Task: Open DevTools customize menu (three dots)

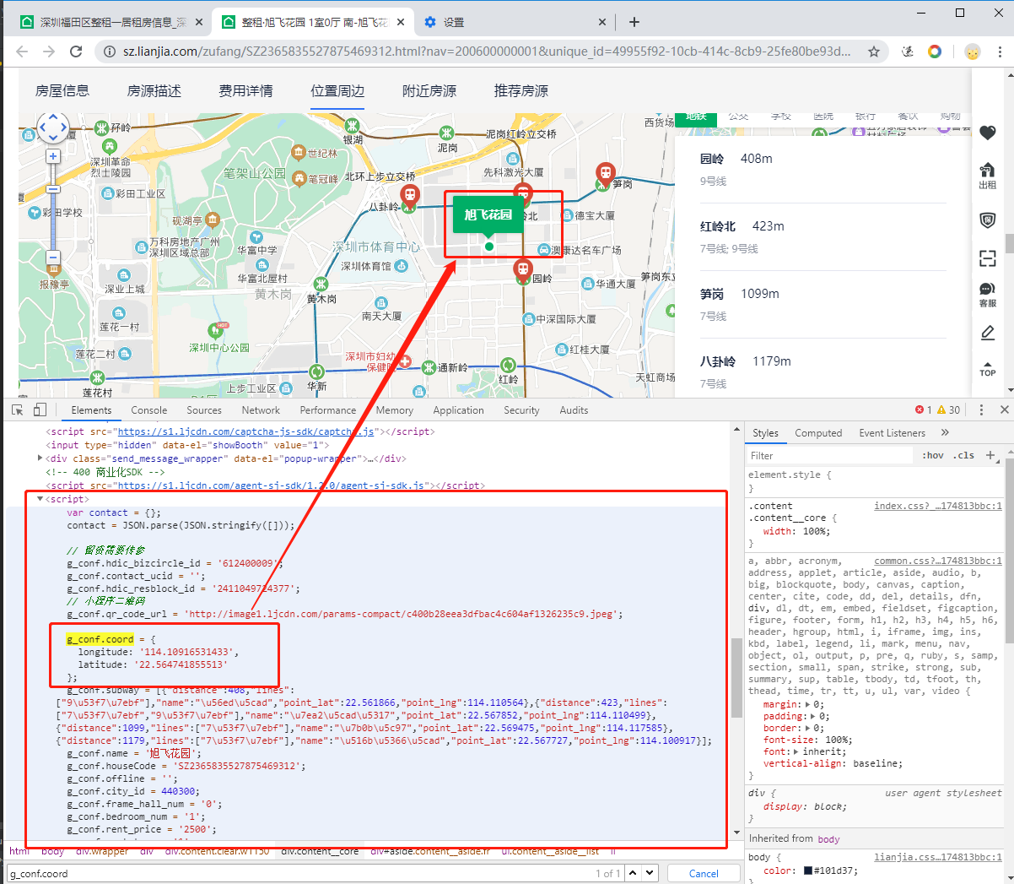Action: coord(981,409)
